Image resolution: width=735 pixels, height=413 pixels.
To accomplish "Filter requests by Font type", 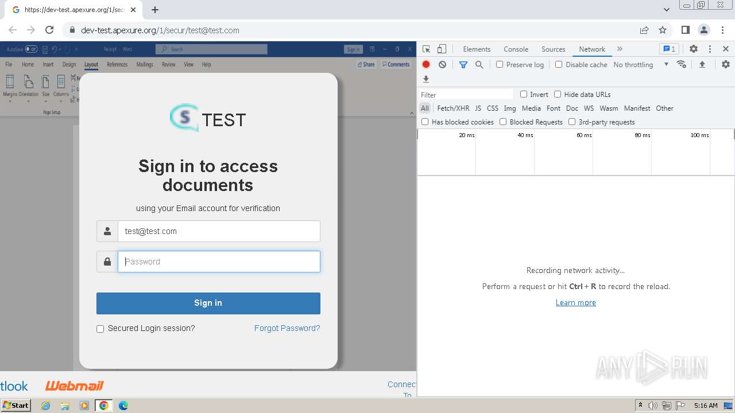I will coord(554,108).
